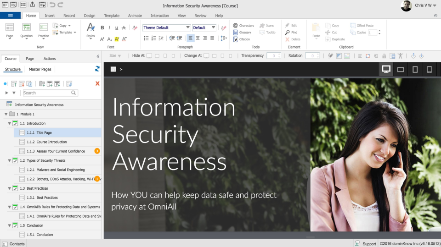Insert a numbered list
441x247 pixels.
coord(153,38)
